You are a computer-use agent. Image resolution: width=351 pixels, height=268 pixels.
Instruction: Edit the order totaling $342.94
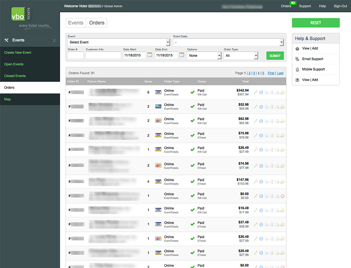256,92
